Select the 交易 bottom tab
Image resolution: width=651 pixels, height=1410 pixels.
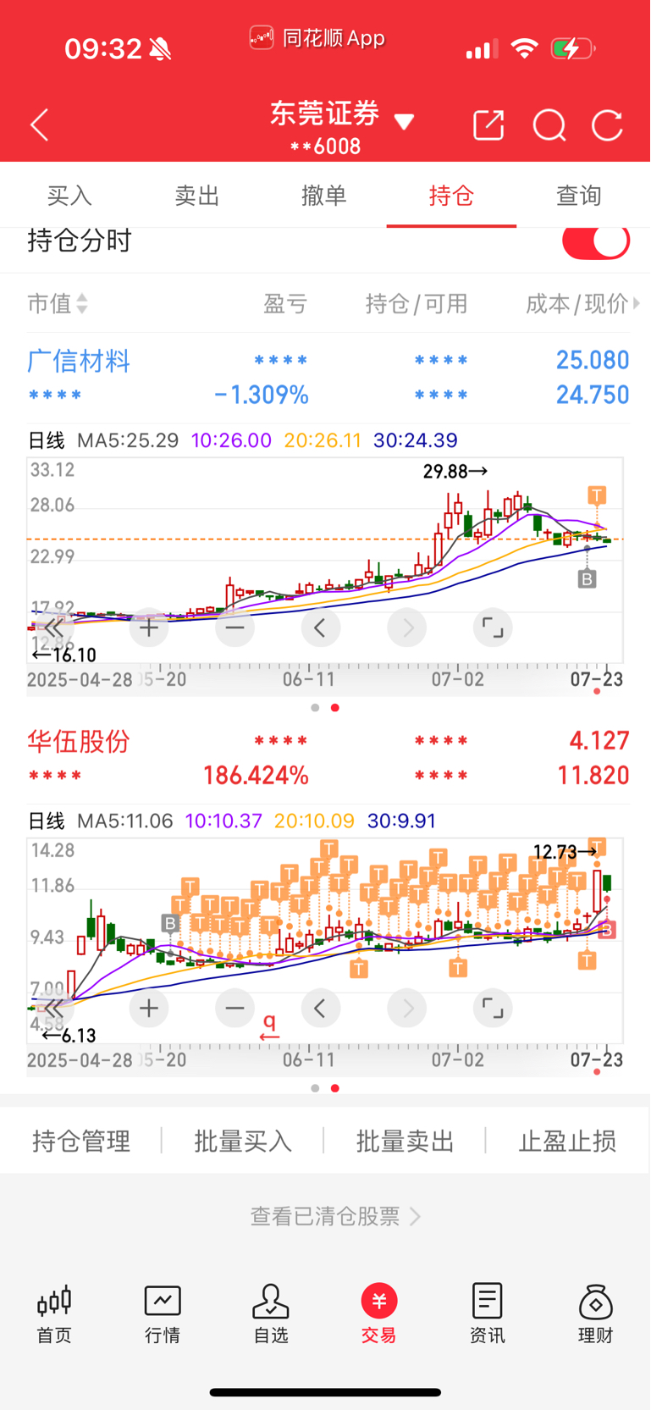point(378,1313)
